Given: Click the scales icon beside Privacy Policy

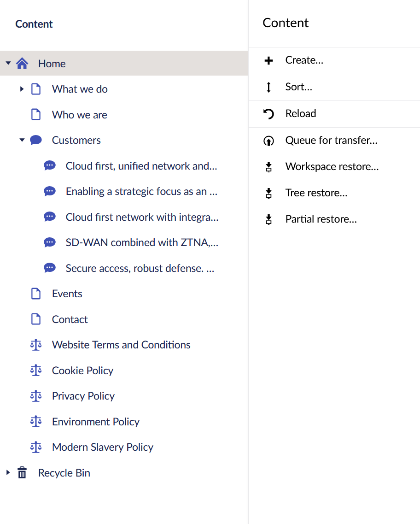Looking at the screenshot, I should pyautogui.click(x=36, y=396).
